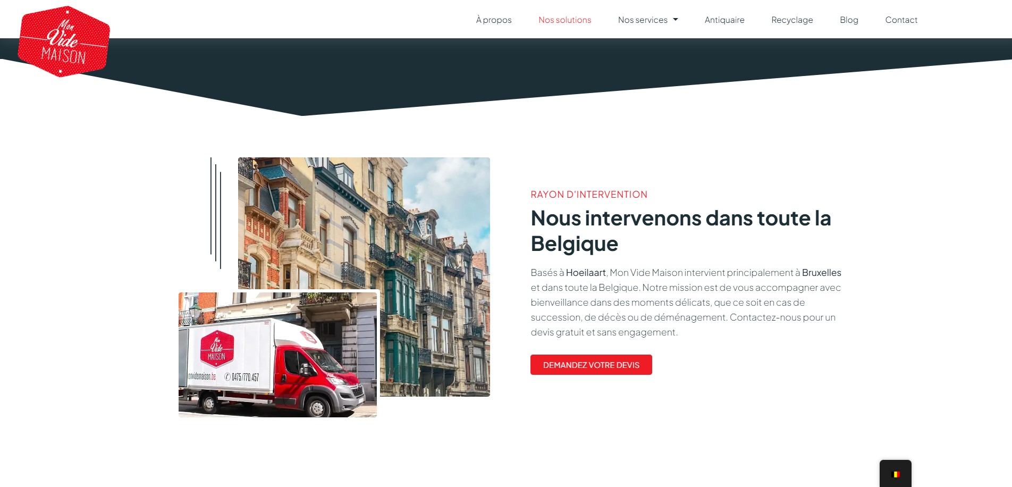Screen dimensions: 1012x487
Task: Click the decorative vertical lines graphic
Action: pyautogui.click(x=216, y=213)
